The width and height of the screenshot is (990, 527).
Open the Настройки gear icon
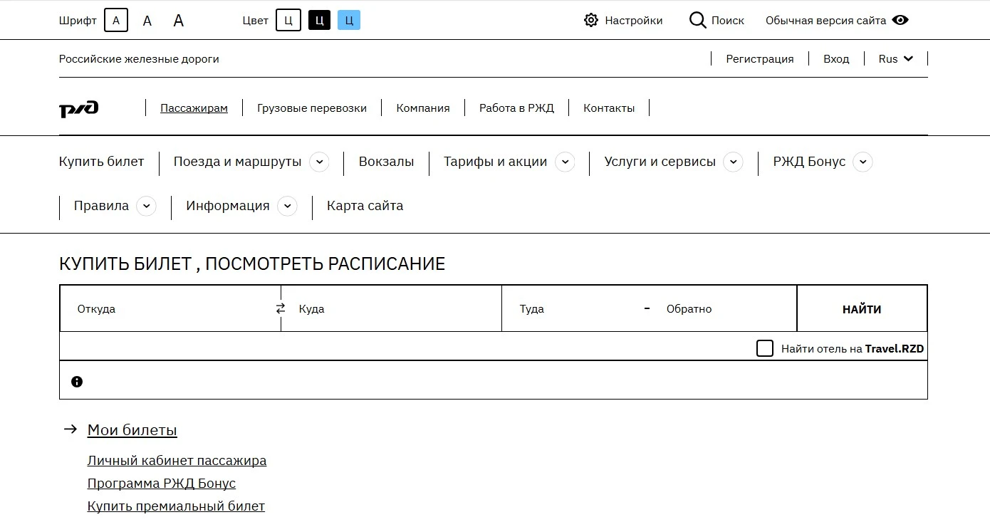[x=590, y=20]
